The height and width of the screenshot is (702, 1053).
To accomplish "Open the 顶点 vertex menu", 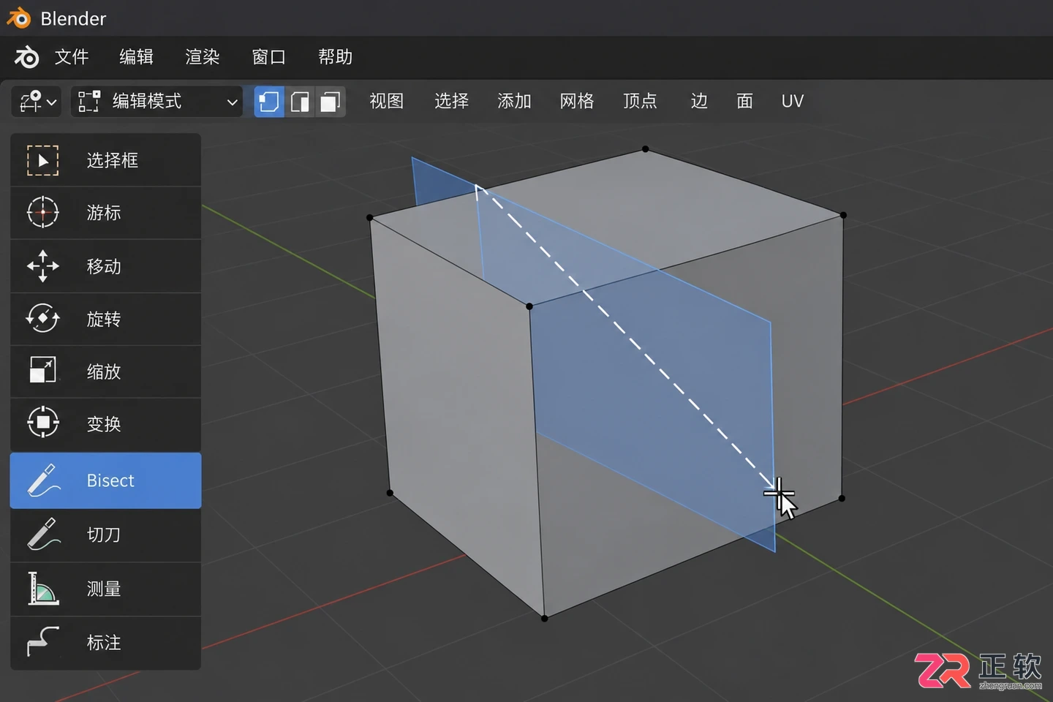I will 640,101.
